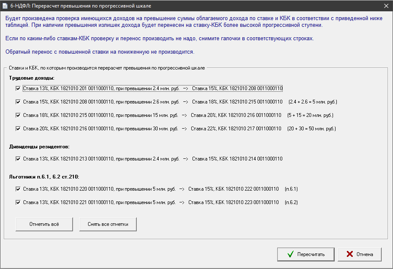Viewport: 393px width, 269px height.
Task: Toggle the Ставка 20% KБК 216 checkbox
Action: 18,129
